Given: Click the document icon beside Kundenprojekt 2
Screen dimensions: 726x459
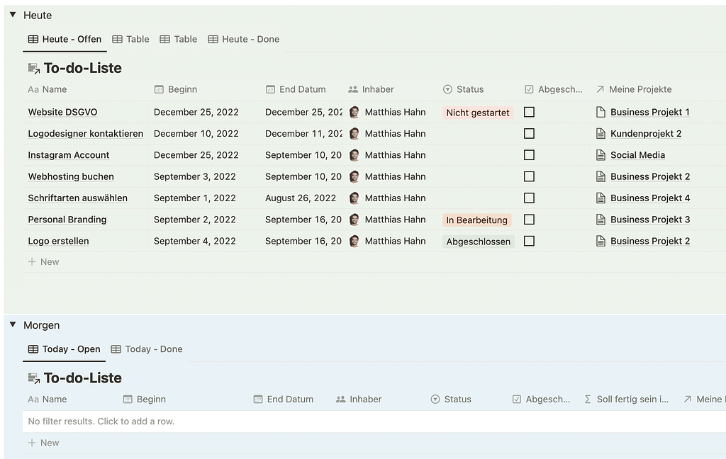Looking at the screenshot, I should click(x=601, y=133).
